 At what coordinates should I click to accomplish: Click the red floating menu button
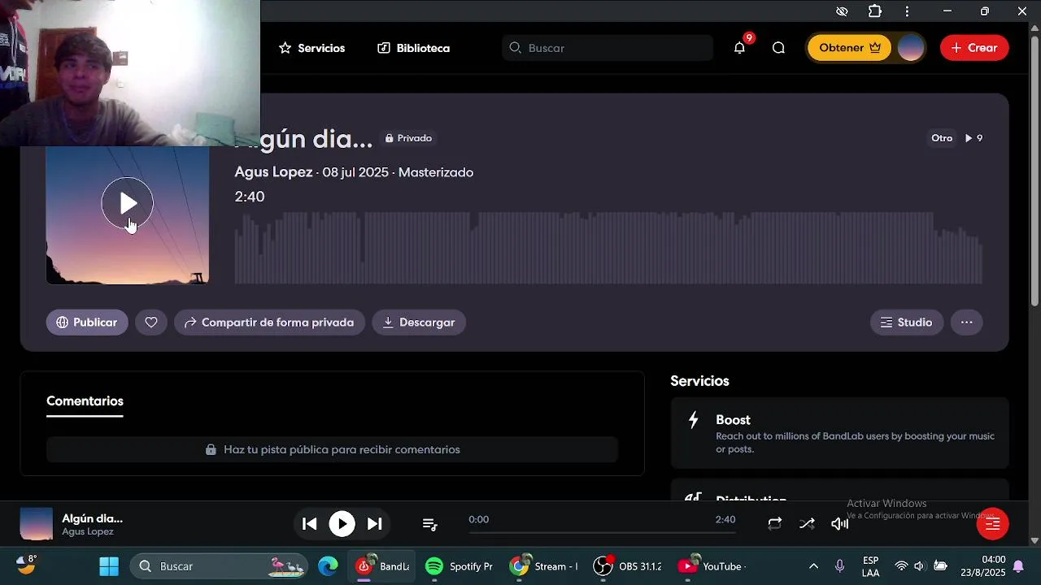pos(992,524)
